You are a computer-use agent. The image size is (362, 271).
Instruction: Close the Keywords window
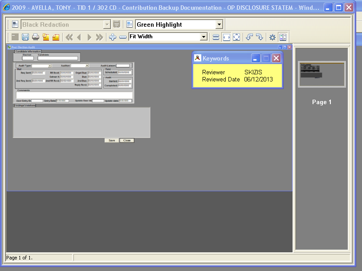click(x=276, y=58)
